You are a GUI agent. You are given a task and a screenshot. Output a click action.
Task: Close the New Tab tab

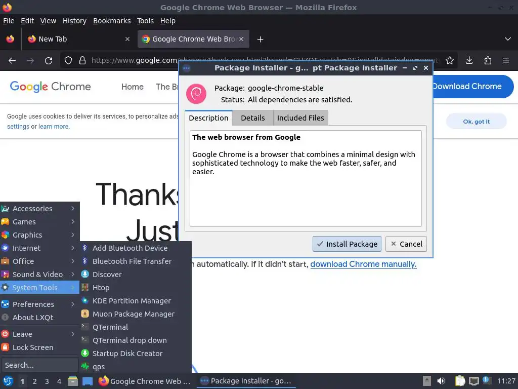[x=127, y=39]
